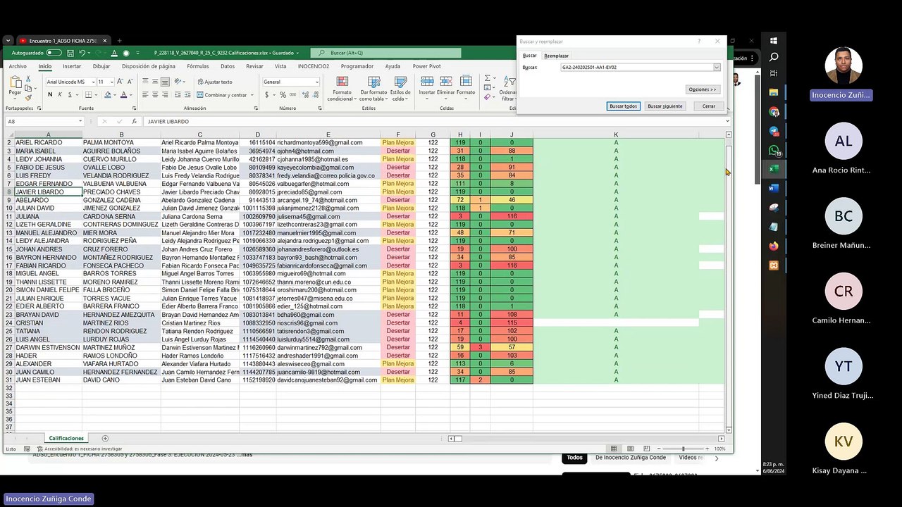Apply bold (N) formatting
Viewport: 902px width, 507px height.
click(x=51, y=94)
